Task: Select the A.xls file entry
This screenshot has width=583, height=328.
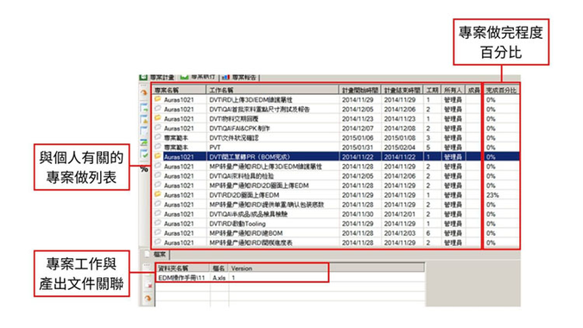Action: (x=219, y=277)
